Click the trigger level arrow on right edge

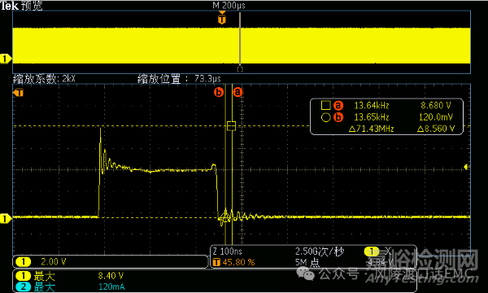466,167
